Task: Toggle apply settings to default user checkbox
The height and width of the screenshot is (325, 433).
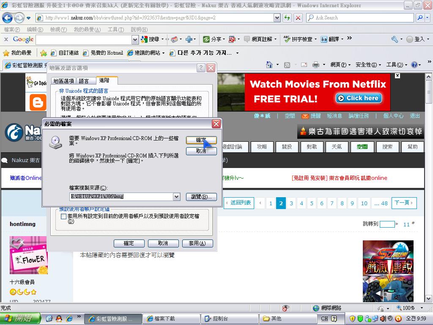Action: tap(63, 216)
